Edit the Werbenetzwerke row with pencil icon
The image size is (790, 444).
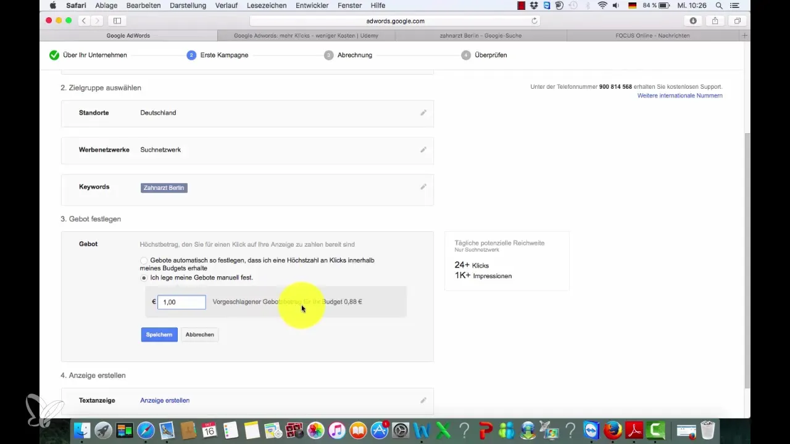pyautogui.click(x=423, y=150)
